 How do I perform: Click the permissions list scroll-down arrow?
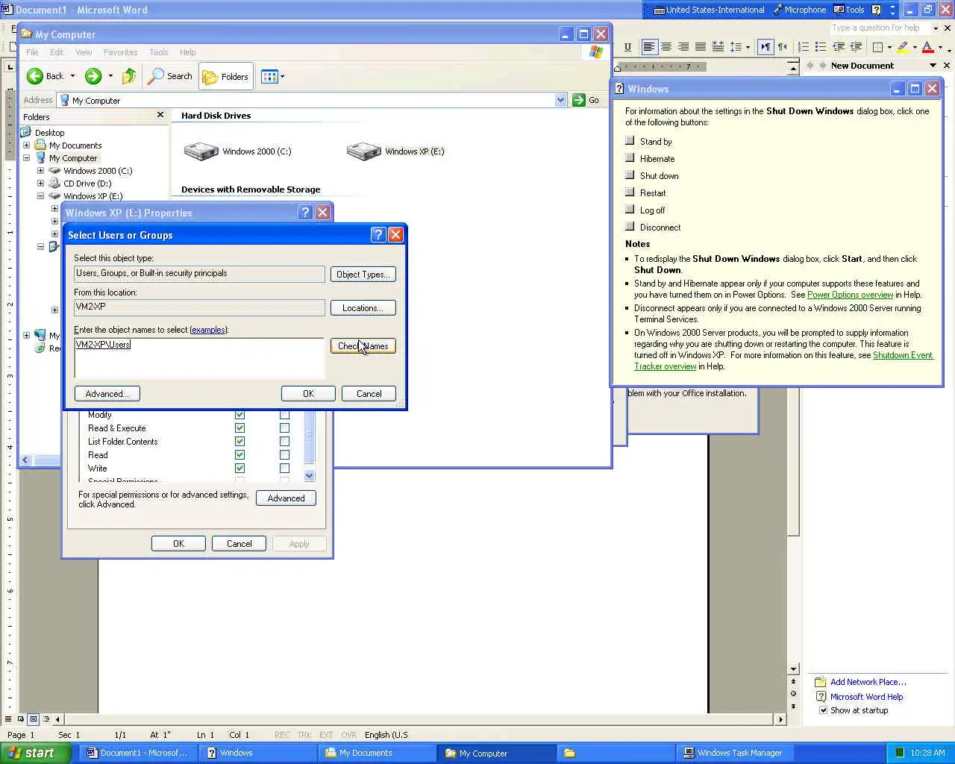click(x=310, y=476)
